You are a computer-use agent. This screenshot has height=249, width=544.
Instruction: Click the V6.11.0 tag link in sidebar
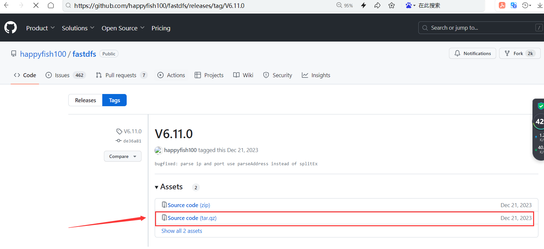133,131
